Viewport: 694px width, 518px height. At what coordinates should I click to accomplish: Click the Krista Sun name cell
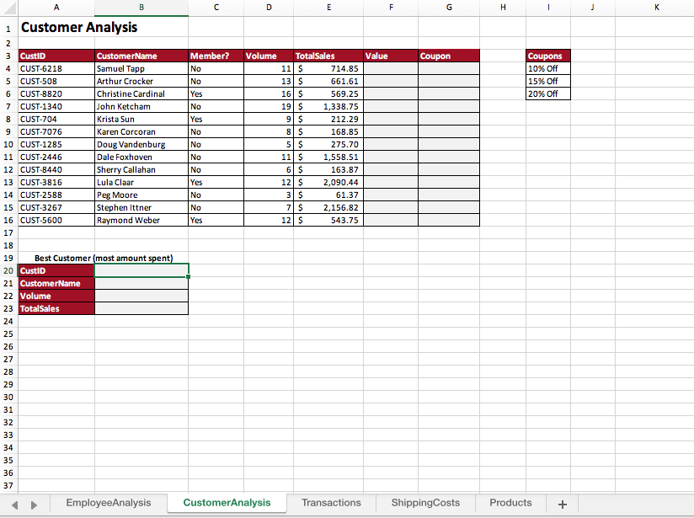coord(141,119)
